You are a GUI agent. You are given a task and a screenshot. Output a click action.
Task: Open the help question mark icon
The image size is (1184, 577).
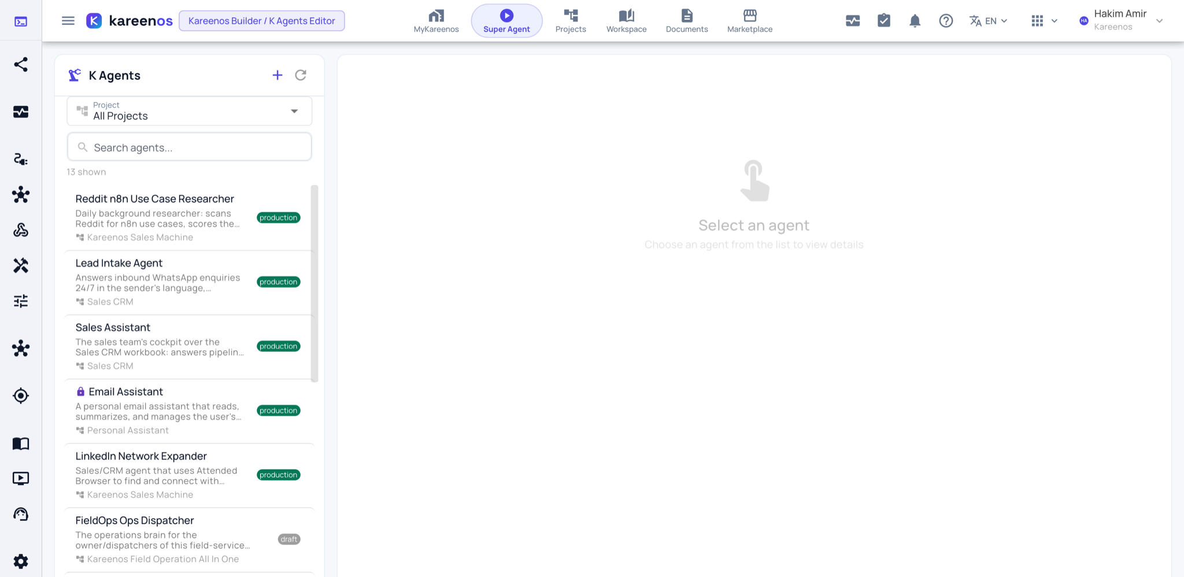click(x=946, y=21)
